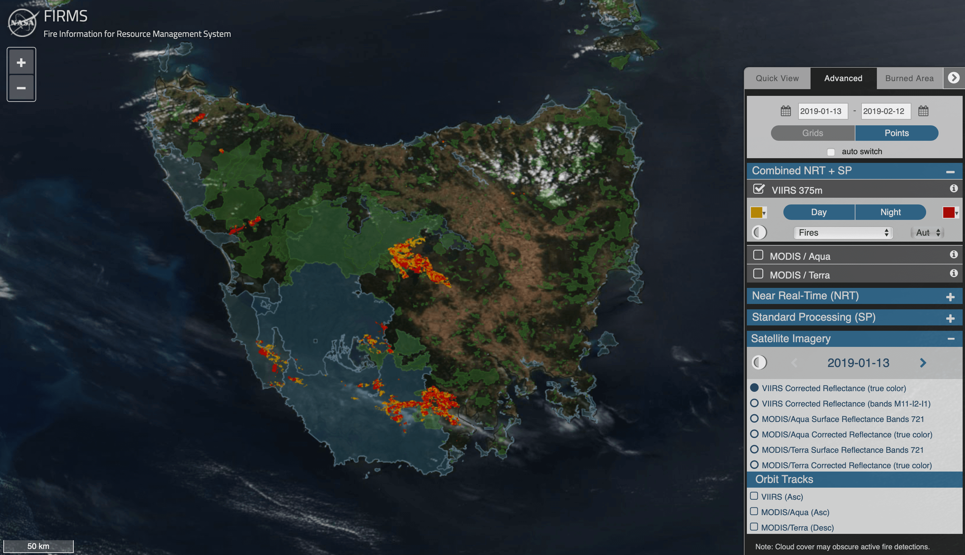Toggle Day fire detections
The height and width of the screenshot is (555, 965).
pos(819,212)
